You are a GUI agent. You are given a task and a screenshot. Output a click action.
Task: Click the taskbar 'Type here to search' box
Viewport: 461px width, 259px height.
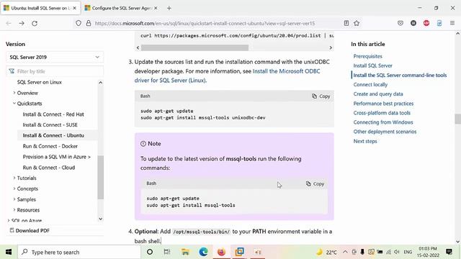tap(79, 252)
